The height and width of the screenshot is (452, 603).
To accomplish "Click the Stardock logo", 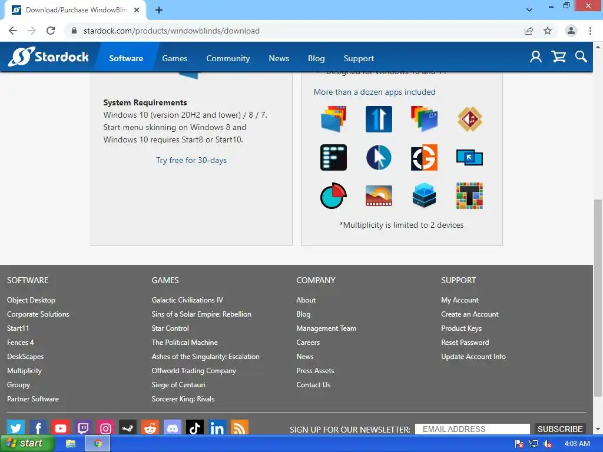I will pyautogui.click(x=48, y=57).
